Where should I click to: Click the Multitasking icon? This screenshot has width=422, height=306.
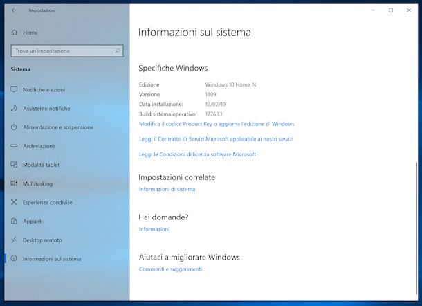click(14, 183)
